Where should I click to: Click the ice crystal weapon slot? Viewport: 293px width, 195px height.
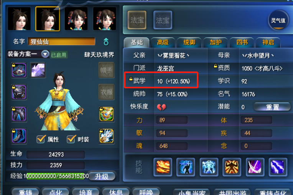[106, 136]
